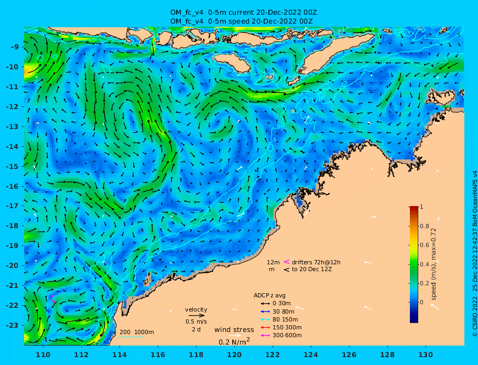Image resolution: width=478 pixels, height=365 pixels.
Task: Click longitude axis label '116'
Action: click(x=158, y=355)
